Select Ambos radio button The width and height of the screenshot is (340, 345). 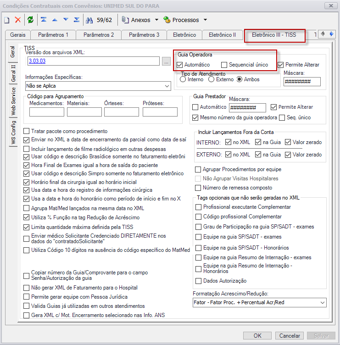pos(240,79)
